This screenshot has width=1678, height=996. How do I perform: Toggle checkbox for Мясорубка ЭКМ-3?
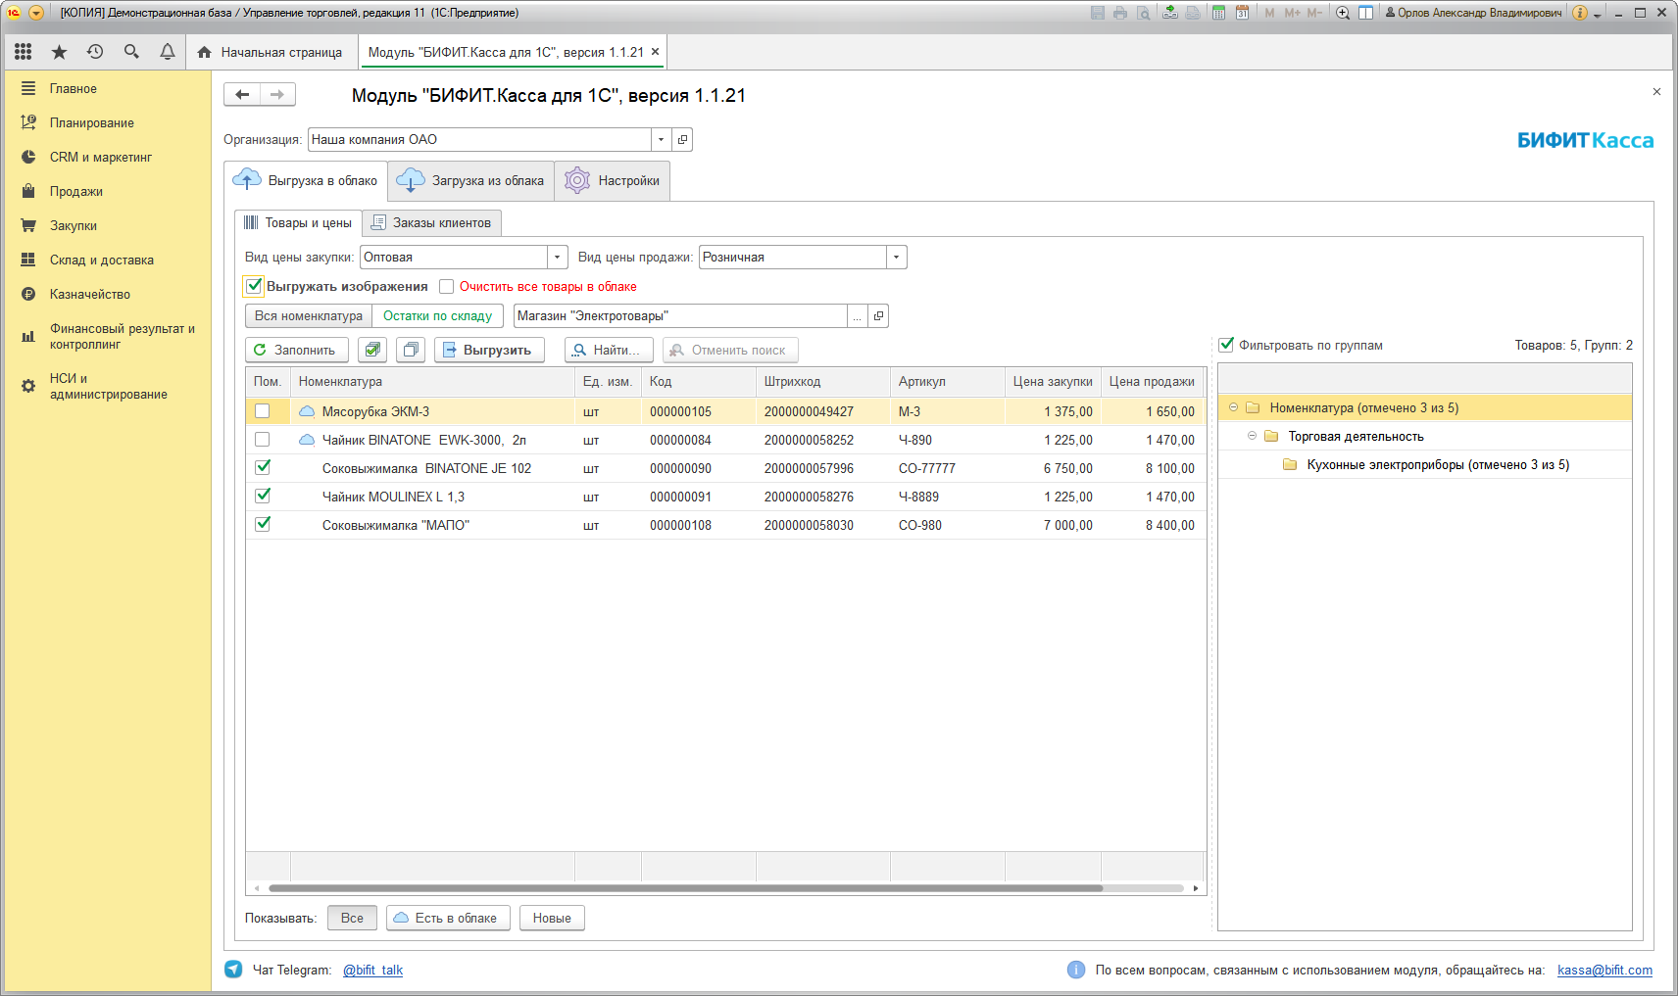[x=262, y=411]
